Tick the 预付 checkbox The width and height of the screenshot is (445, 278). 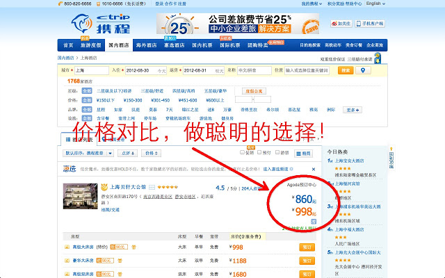tap(259, 152)
